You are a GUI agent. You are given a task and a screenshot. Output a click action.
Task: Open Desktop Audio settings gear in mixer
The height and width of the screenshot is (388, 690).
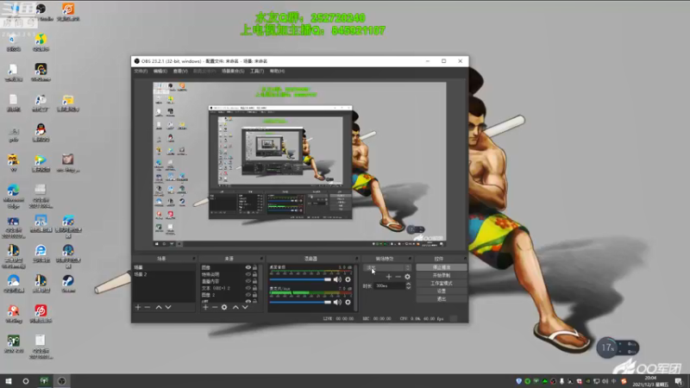348,279
